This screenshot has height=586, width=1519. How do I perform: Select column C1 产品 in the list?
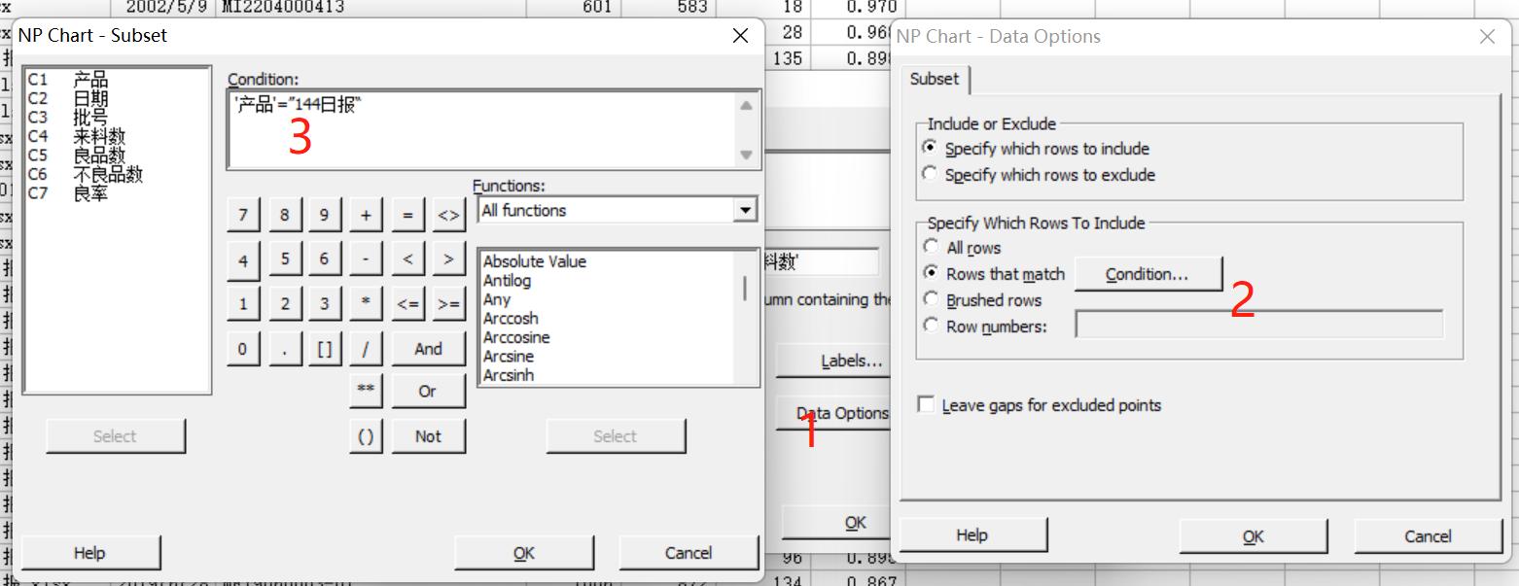117,80
